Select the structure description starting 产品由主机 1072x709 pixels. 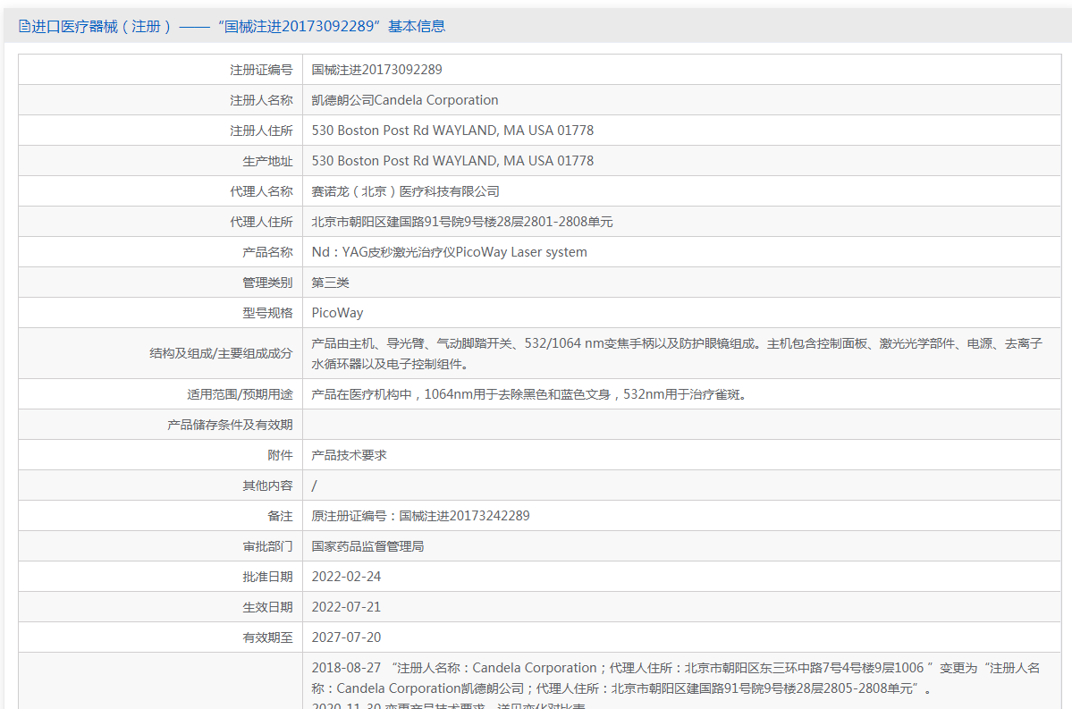(677, 353)
